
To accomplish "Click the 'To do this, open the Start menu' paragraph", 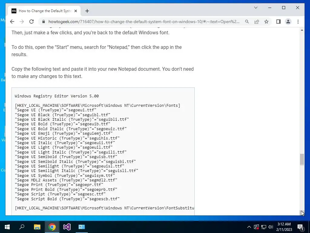I will point(97,51).
